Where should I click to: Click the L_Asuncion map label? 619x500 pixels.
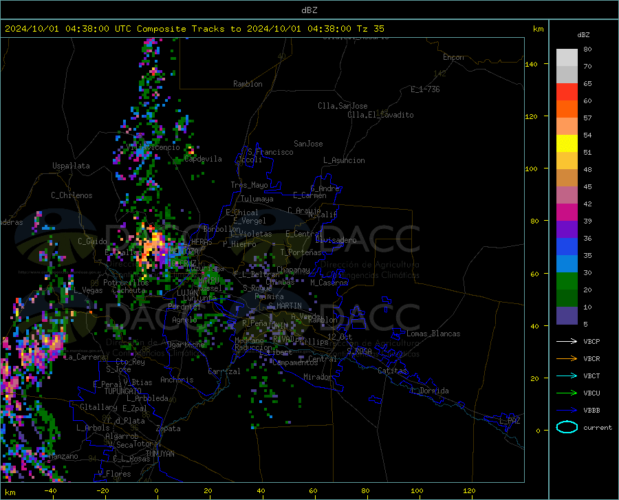[344, 161]
